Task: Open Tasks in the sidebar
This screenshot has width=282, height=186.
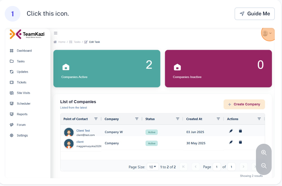Action: tap(17, 61)
